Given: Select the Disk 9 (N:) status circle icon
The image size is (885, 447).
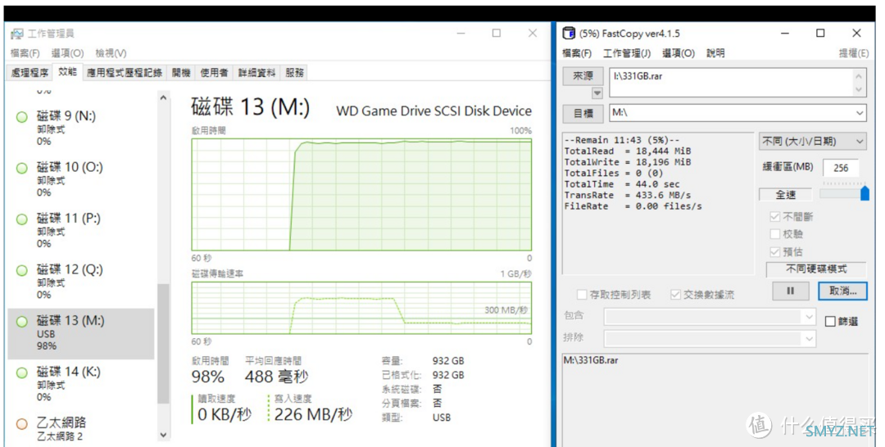Looking at the screenshot, I should pyautogui.click(x=22, y=117).
